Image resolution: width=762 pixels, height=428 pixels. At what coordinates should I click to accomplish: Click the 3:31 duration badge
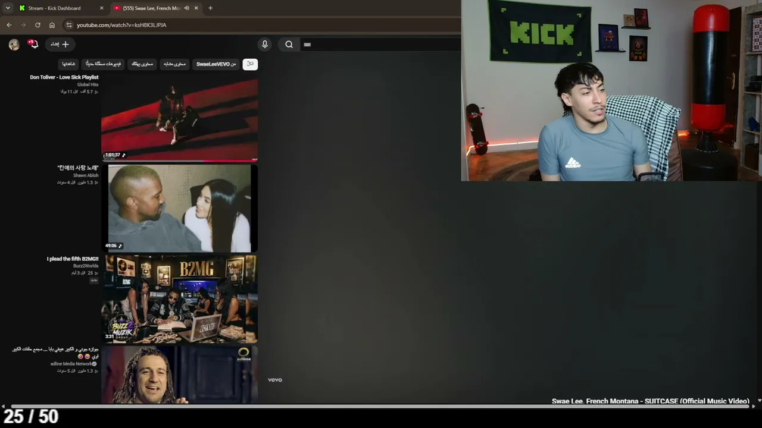(x=110, y=336)
